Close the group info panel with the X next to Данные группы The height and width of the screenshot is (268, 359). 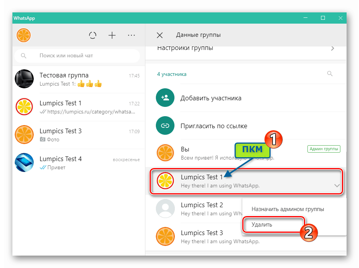tap(160, 35)
